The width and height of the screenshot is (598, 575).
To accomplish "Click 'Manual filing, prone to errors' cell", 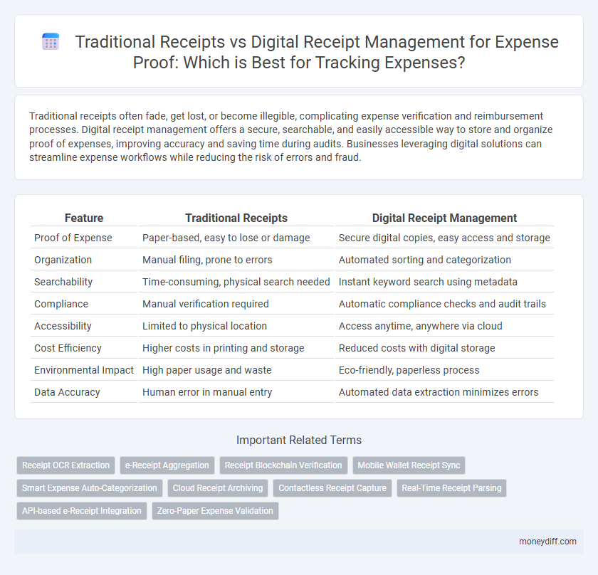I will (207, 260).
